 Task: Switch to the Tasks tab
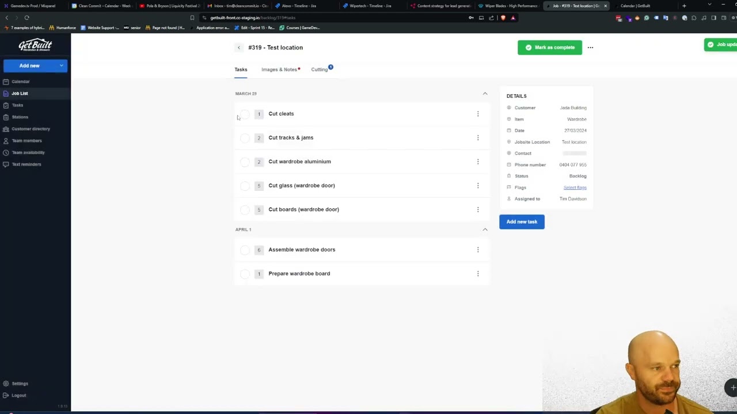(241, 70)
